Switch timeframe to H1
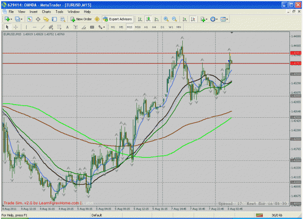This screenshot has height=219, width=303. (x=146, y=27)
